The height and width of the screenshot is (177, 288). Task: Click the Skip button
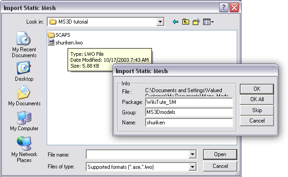click(x=257, y=110)
